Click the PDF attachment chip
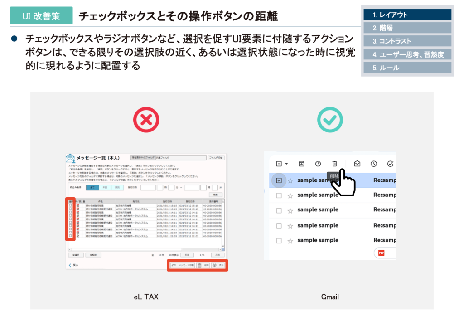This screenshot has height=321, width=464. (384, 253)
